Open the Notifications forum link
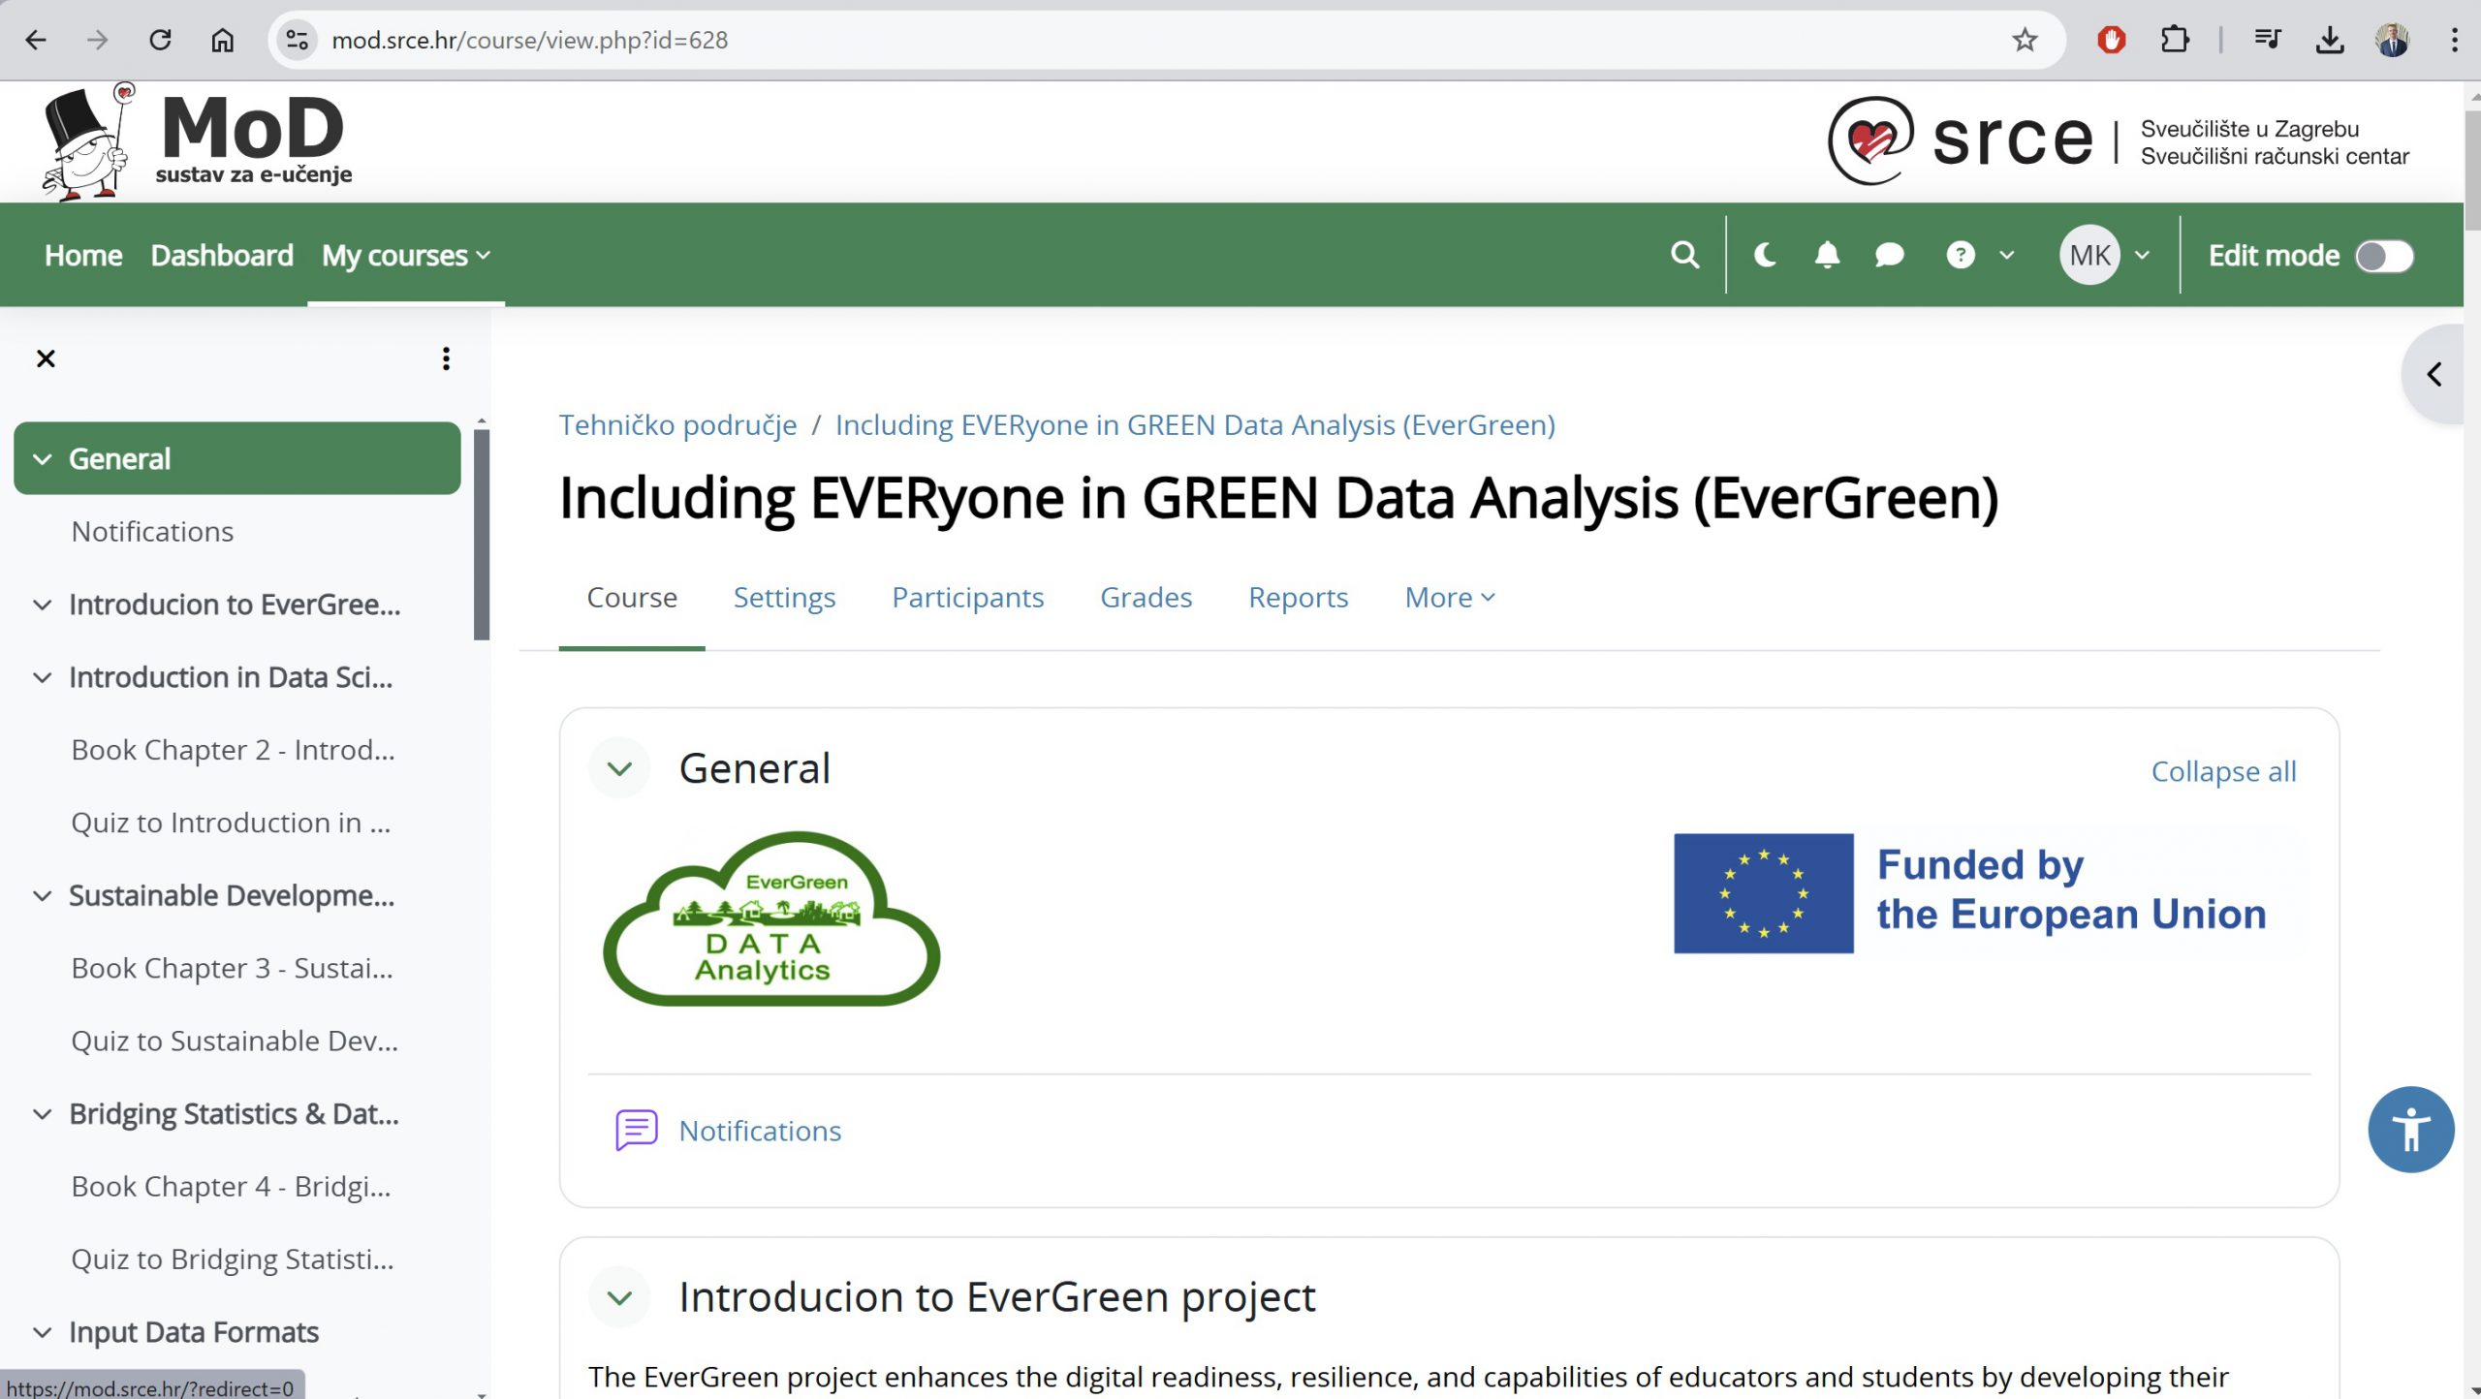2481x1399 pixels. pos(760,1131)
